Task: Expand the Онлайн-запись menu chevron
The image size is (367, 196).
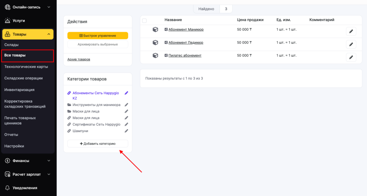Action: tap(48, 7)
